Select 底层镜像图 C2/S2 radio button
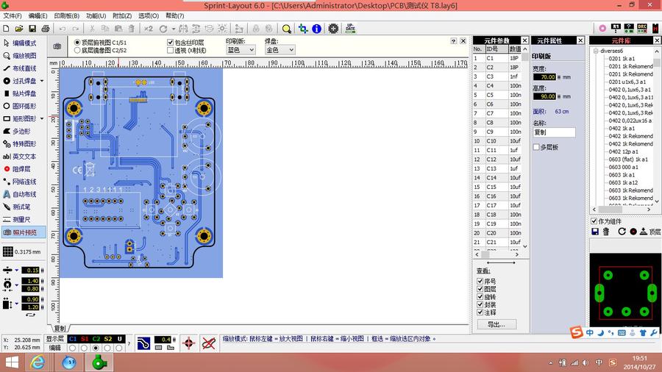 (77, 50)
